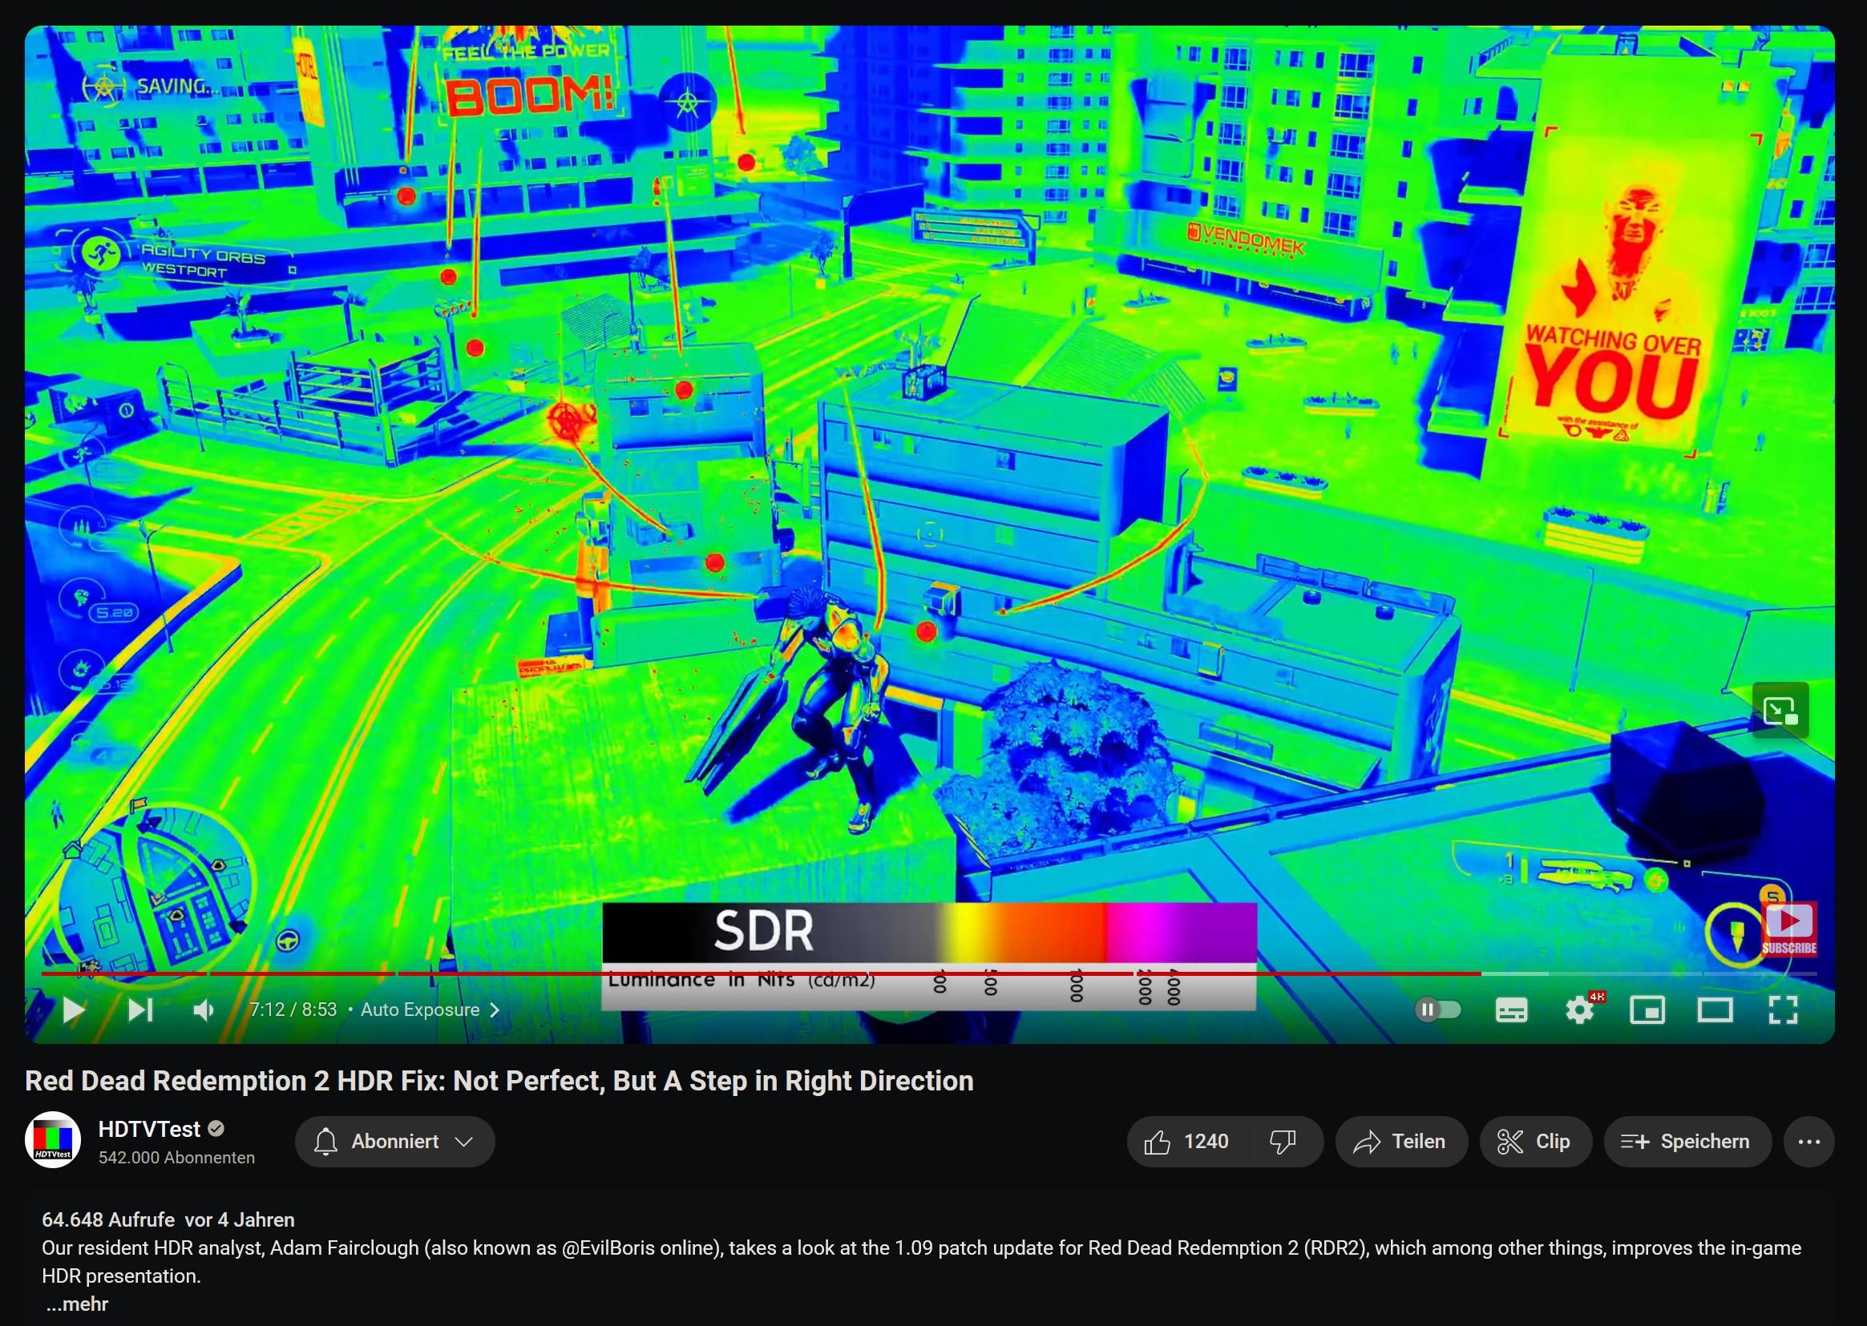Expand the description with ...mehr
The height and width of the screenshot is (1326, 1867).
tap(77, 1304)
